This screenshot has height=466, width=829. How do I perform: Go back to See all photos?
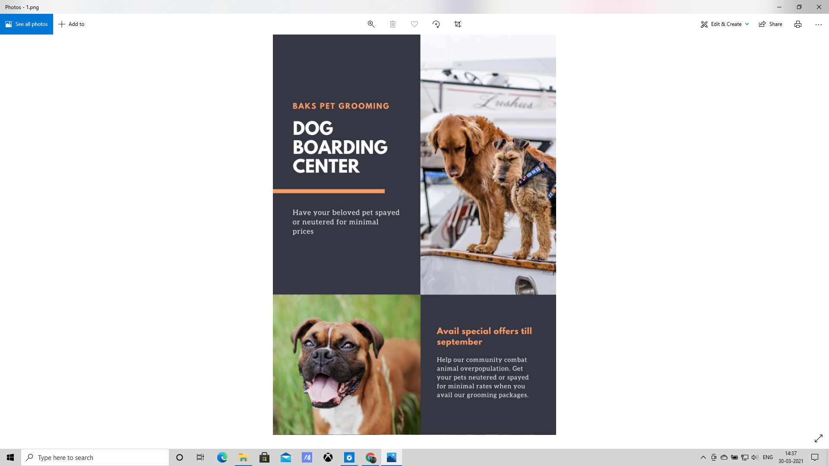pyautogui.click(x=27, y=24)
